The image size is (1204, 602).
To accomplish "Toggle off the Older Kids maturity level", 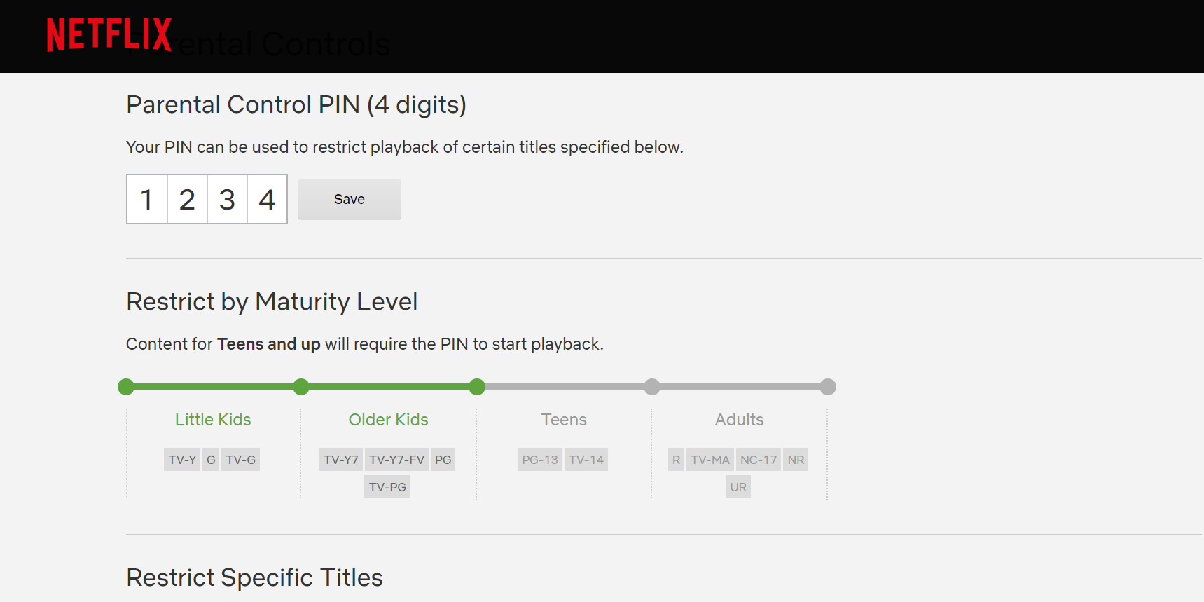I will click(477, 386).
